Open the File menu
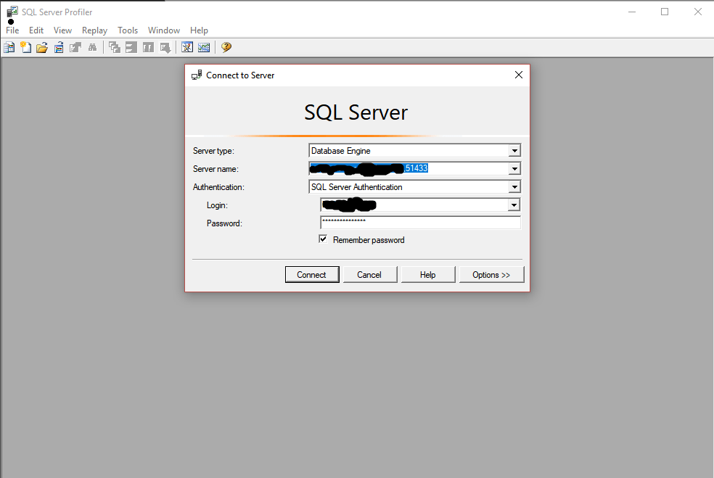This screenshot has height=478, width=714. (x=12, y=30)
